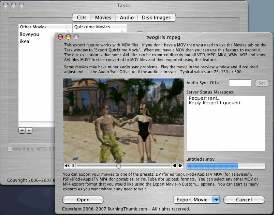The width and height of the screenshot is (274, 215).
Task: Open the Audio tab
Action: point(127,17)
